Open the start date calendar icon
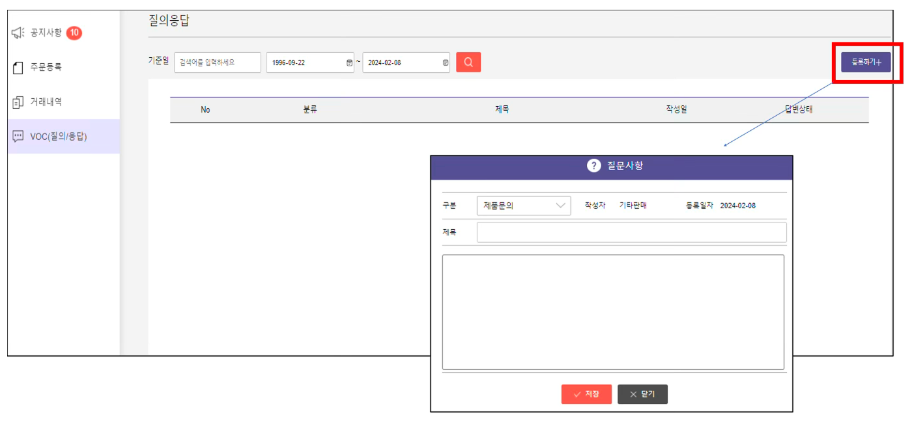The height and width of the screenshot is (423, 912). [x=348, y=62]
